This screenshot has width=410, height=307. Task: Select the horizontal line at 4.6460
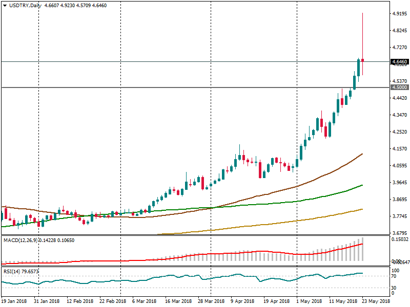click(x=154, y=62)
